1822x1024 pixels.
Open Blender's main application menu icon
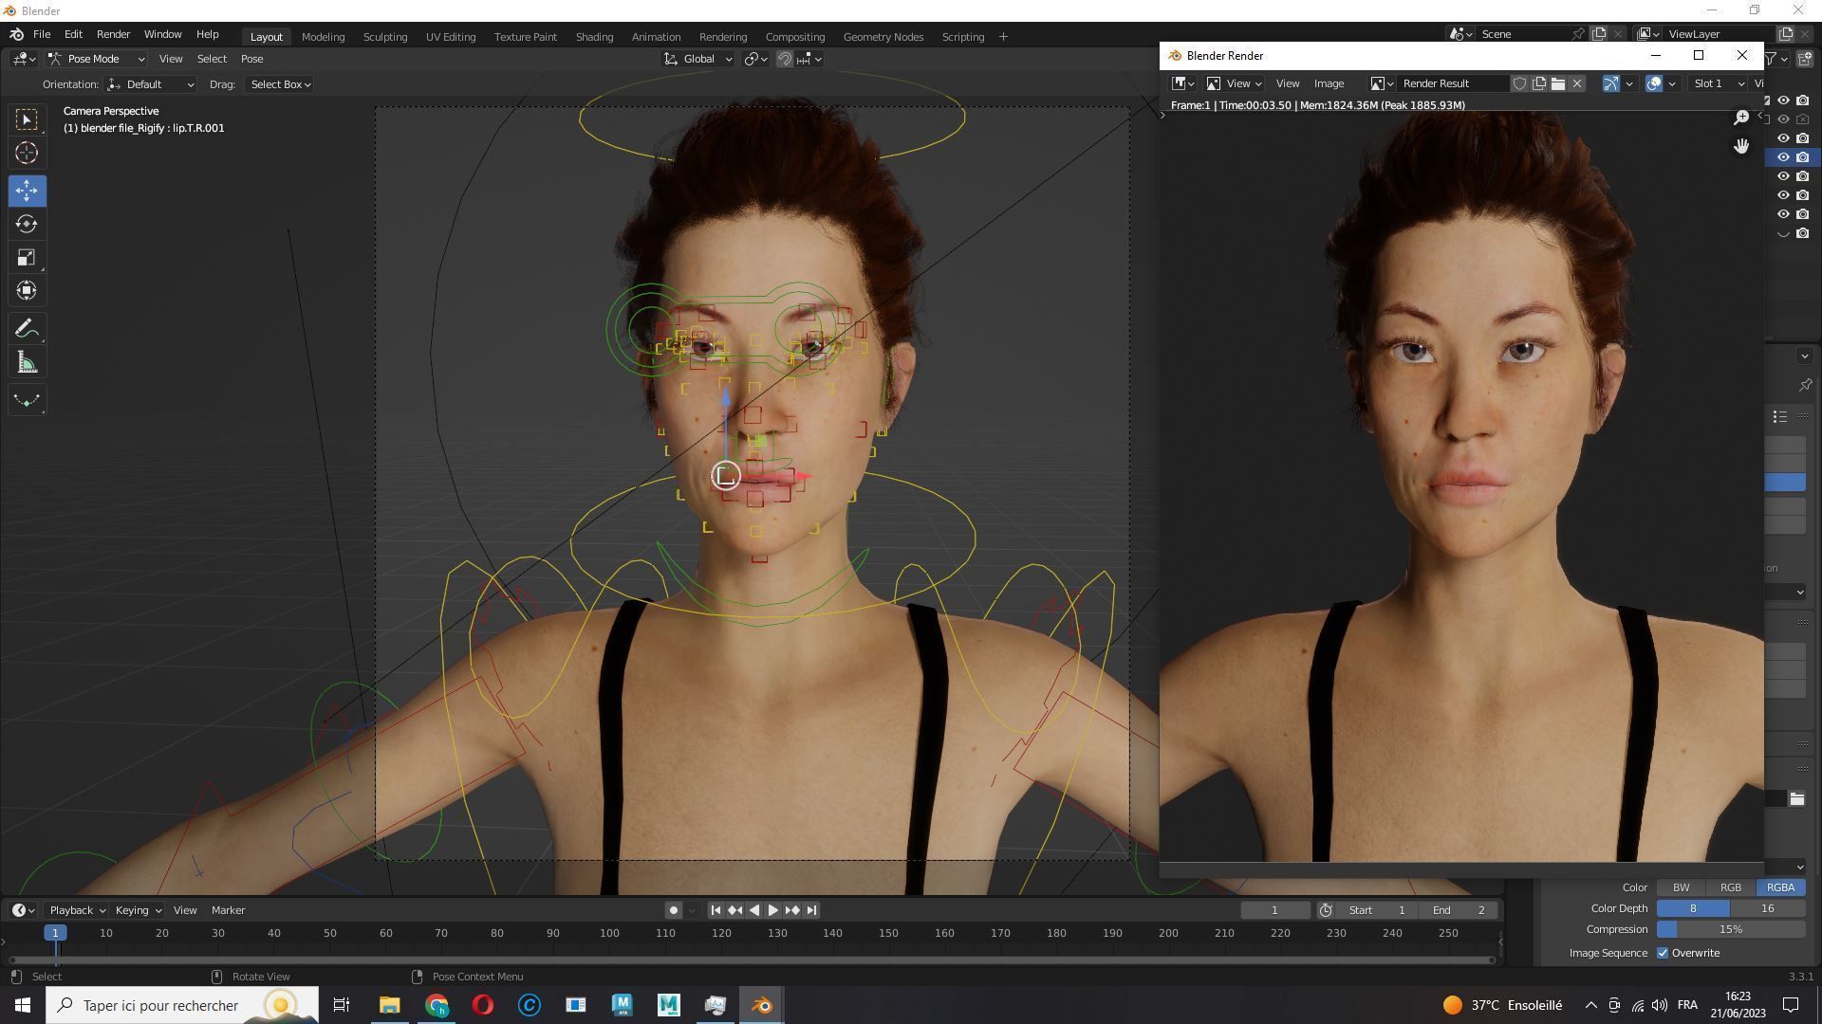[x=15, y=34]
